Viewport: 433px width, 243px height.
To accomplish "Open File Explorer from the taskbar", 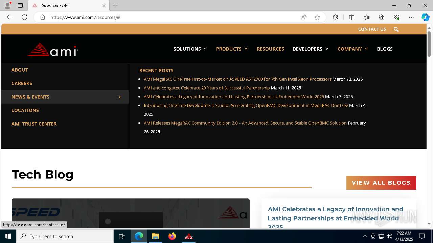I will [x=156, y=236].
